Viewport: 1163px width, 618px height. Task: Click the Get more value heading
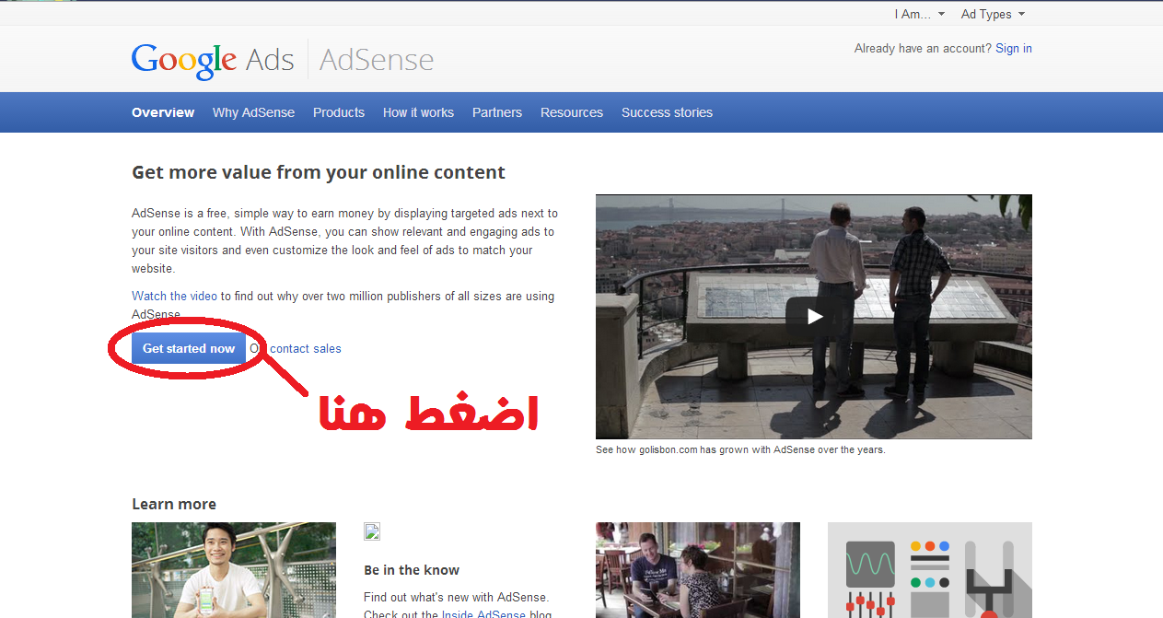coord(319,172)
